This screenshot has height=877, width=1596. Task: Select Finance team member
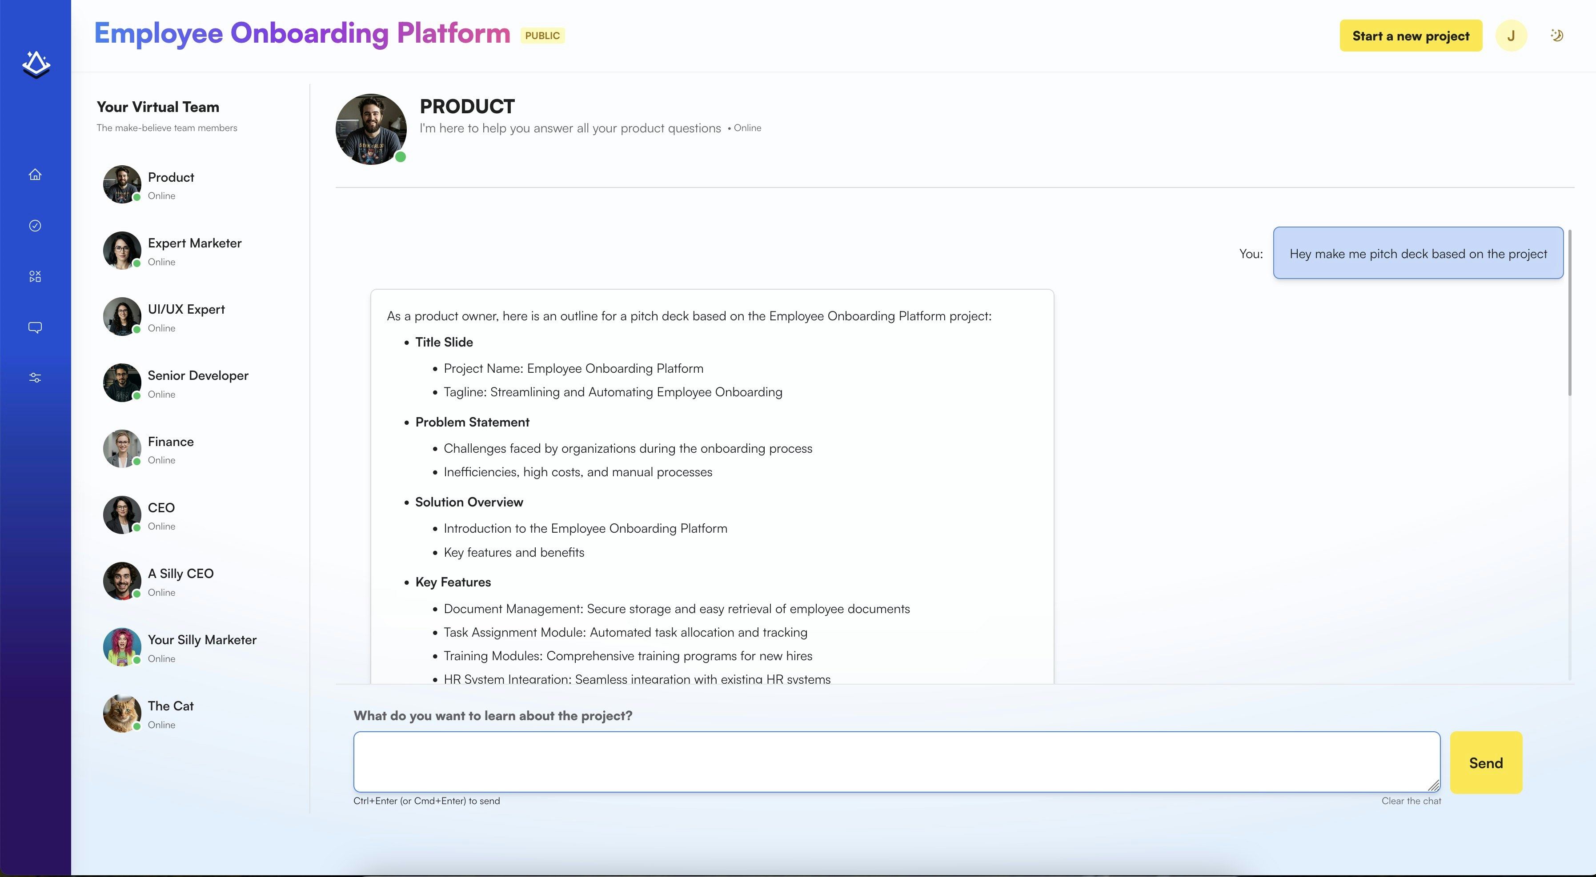(170, 449)
